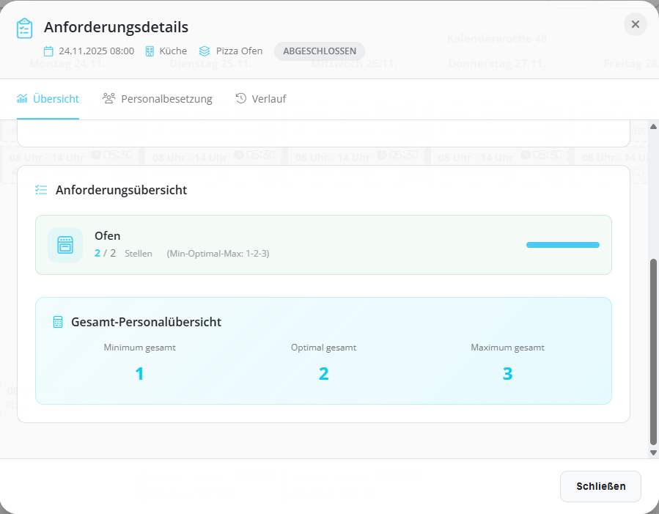Screen dimensions: 659x514
Task: Click the Optimal gesamt value 2
Action: [x=323, y=373]
